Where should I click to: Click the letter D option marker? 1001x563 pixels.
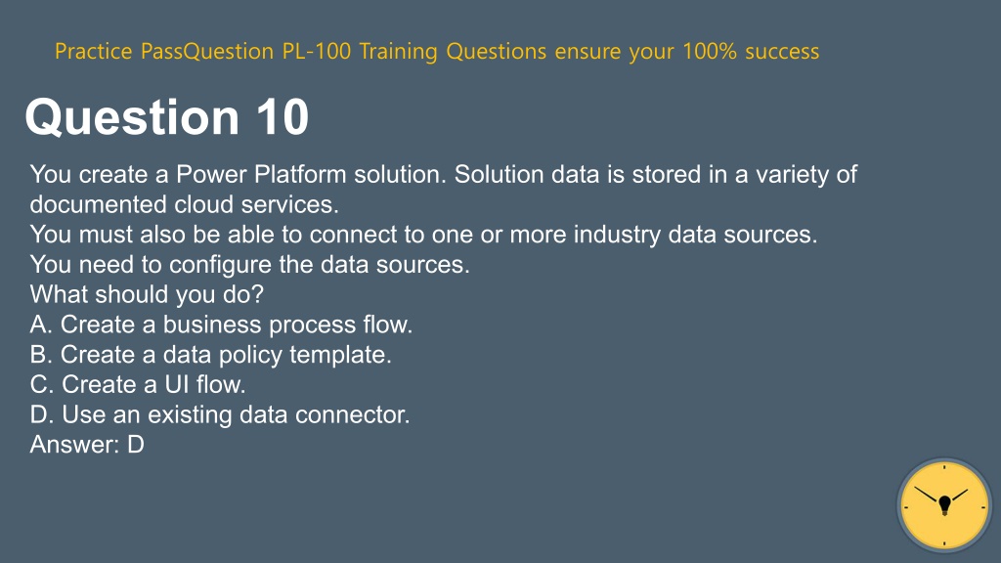[41, 414]
